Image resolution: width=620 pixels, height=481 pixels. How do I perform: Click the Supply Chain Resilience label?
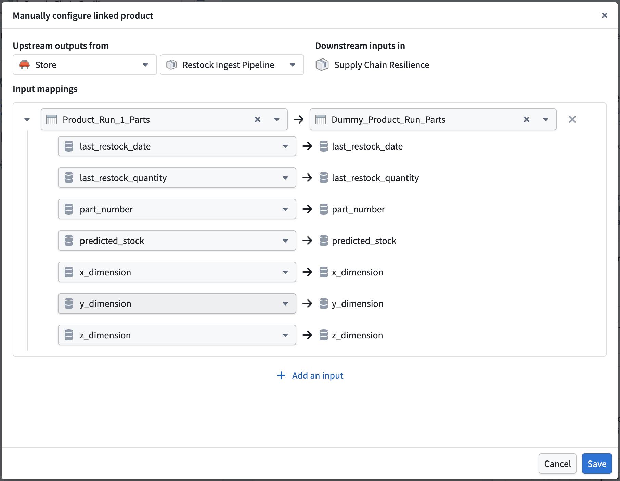coord(382,65)
